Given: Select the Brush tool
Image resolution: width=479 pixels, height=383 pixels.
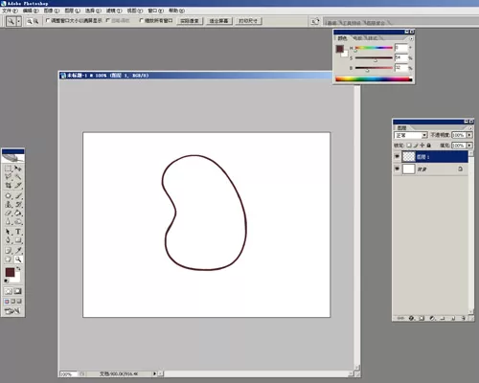Looking at the screenshot, I should point(18,195).
